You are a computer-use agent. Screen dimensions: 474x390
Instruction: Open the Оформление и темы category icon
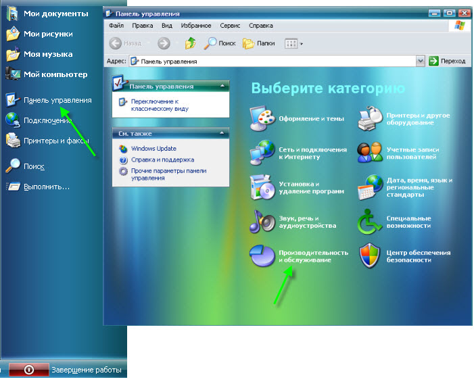[x=262, y=118]
